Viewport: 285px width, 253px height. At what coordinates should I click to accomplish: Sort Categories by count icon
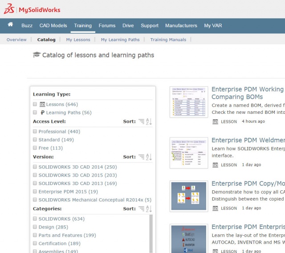(x=142, y=209)
